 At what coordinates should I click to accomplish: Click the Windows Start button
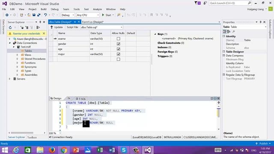point(5,150)
